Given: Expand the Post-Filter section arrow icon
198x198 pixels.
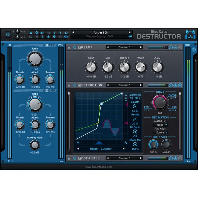Looking at the screenshot, I should pyautogui.click(x=171, y=158).
